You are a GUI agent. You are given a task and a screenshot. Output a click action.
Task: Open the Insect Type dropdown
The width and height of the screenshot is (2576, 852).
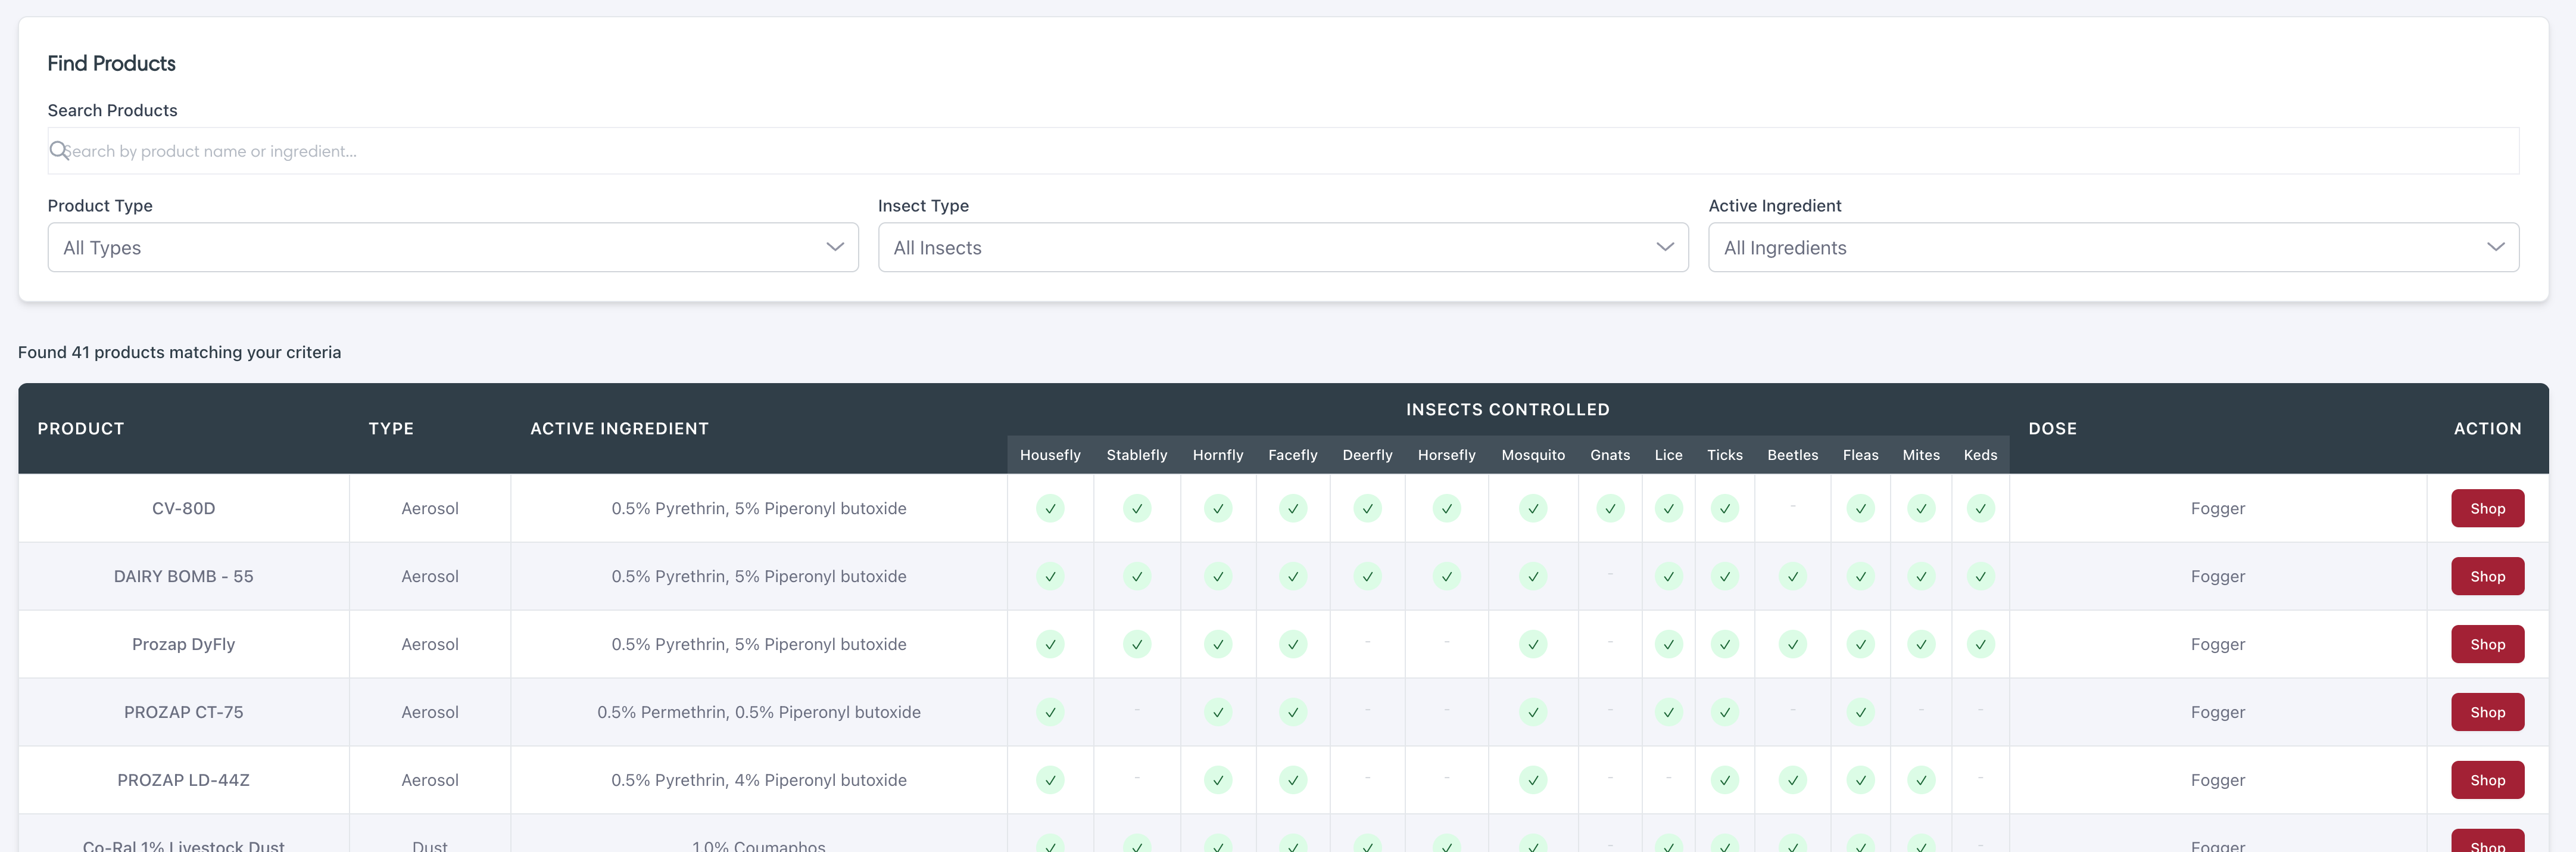pos(1282,247)
